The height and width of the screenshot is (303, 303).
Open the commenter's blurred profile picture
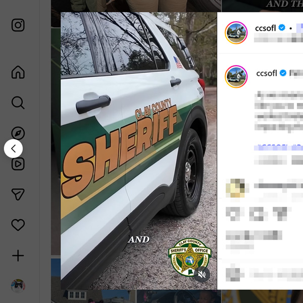coord(235,188)
